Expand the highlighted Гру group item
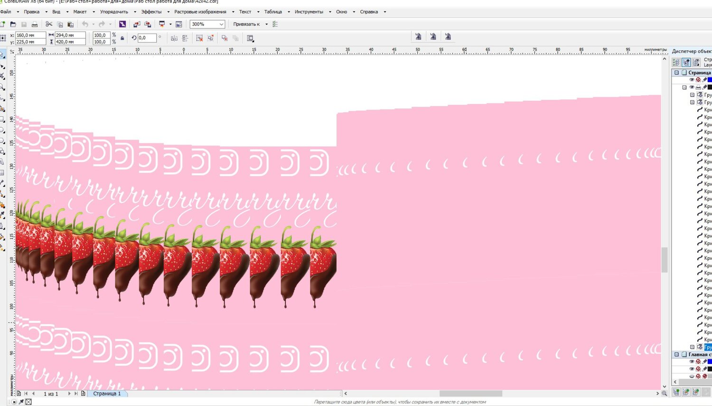Screen dimensions: 712x406 click(692, 347)
